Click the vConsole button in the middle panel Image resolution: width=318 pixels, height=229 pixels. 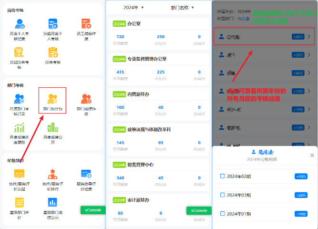click(198, 210)
